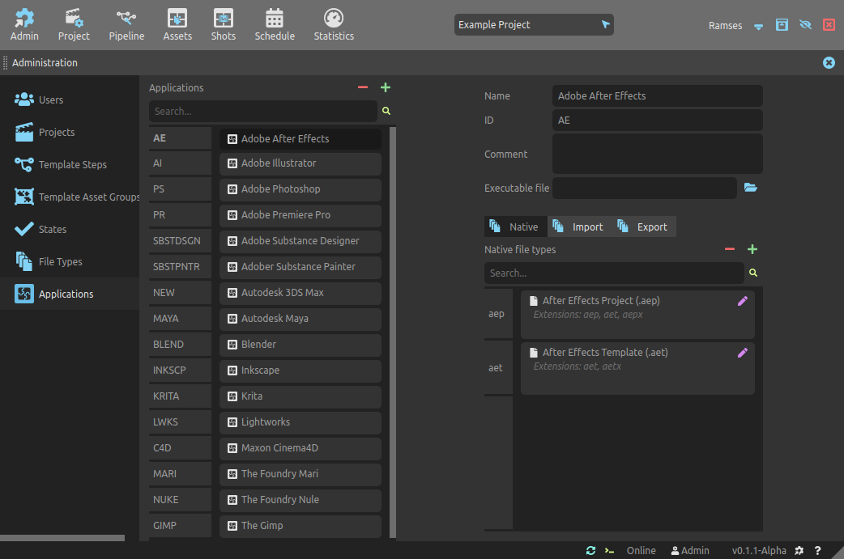Screen dimensions: 844x559
Task: Click the Applications search field
Action: pyautogui.click(x=262, y=112)
